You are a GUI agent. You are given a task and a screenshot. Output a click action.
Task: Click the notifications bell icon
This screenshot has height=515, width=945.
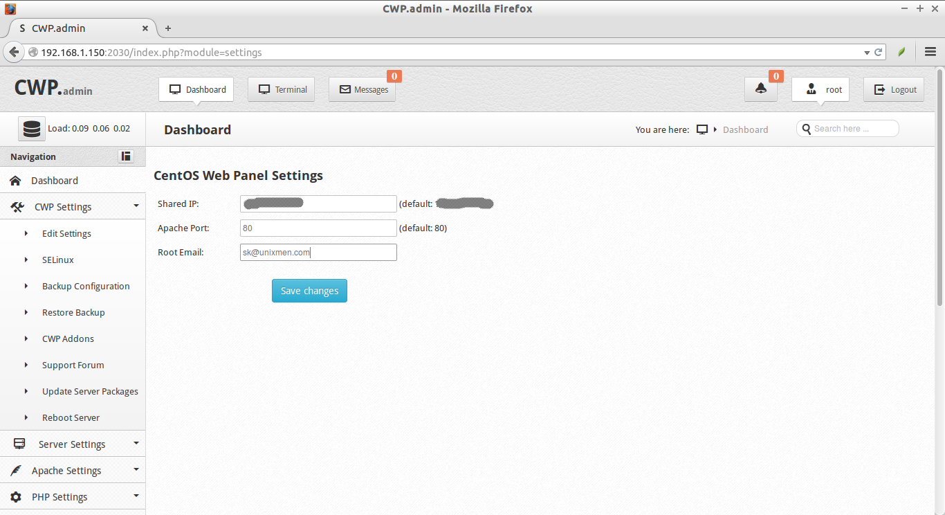click(760, 89)
